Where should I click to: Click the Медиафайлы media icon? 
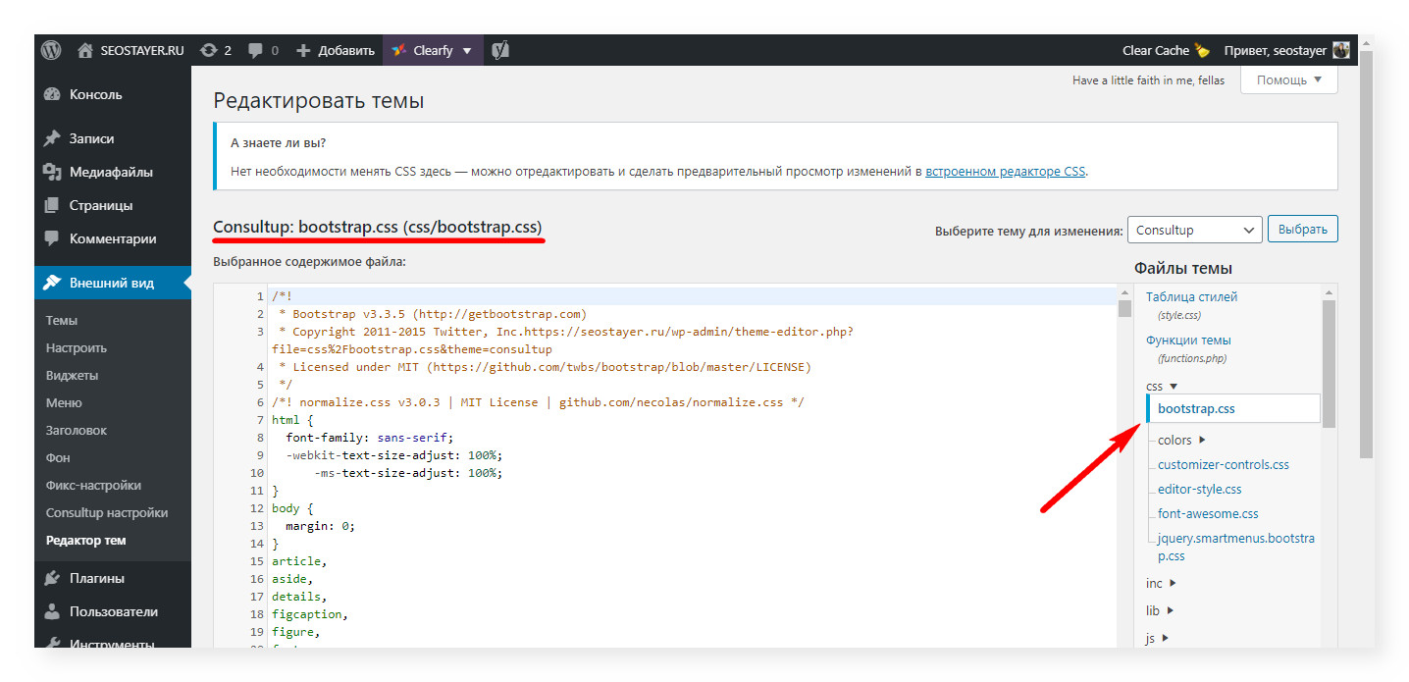(53, 172)
